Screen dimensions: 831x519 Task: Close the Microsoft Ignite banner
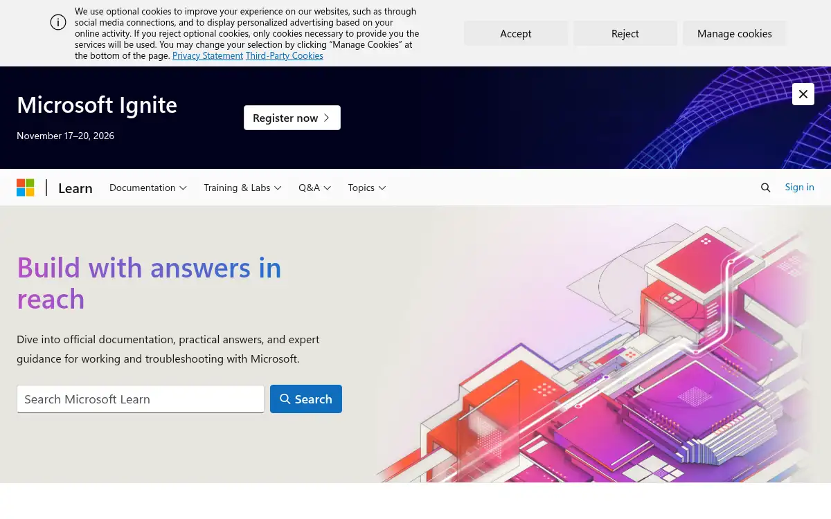803,94
